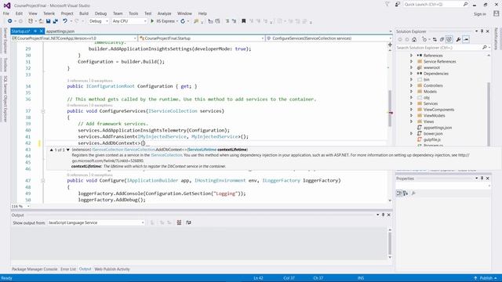
Task: Expand the Models folder arrow
Action: point(411,92)
